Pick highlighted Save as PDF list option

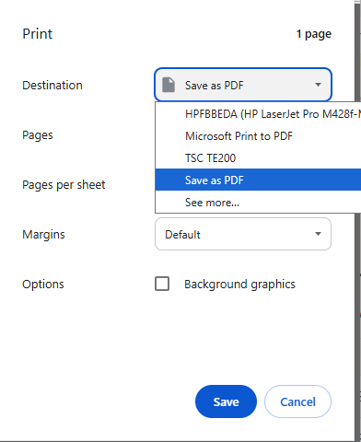[x=258, y=180]
